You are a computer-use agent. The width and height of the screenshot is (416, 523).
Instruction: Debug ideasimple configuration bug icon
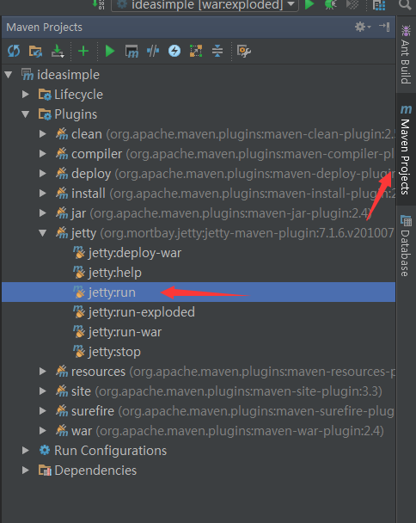[330, 4]
